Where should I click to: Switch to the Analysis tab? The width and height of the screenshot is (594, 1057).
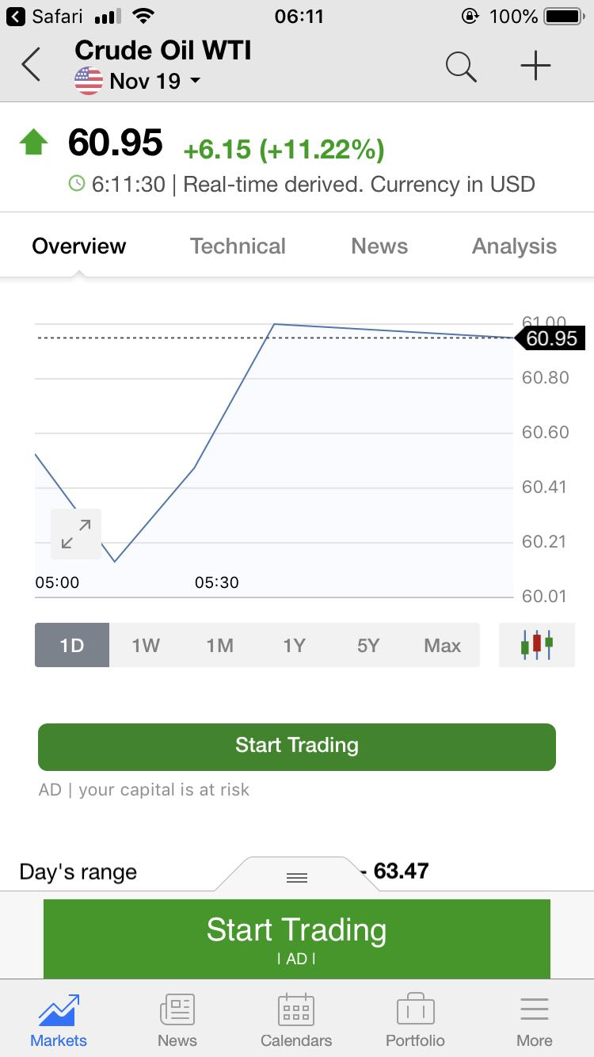[514, 246]
